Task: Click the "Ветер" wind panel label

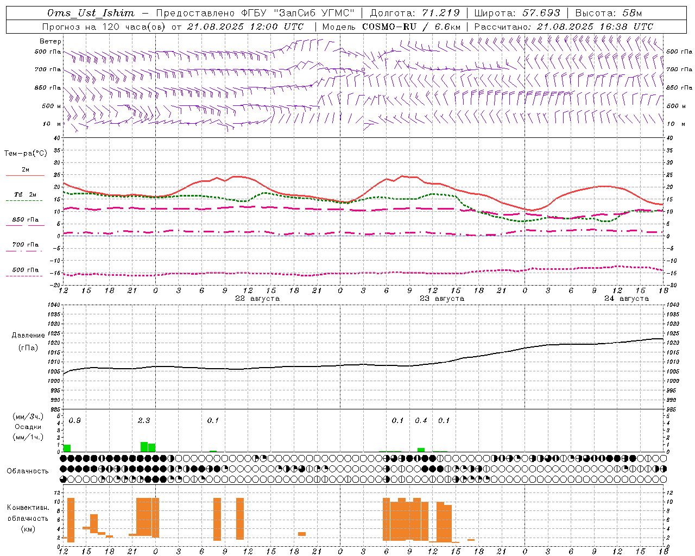Action: pos(50,41)
